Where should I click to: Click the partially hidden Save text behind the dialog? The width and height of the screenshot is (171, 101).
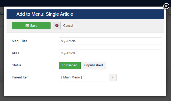click(2, 14)
